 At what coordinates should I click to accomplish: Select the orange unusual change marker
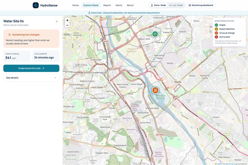point(155,90)
